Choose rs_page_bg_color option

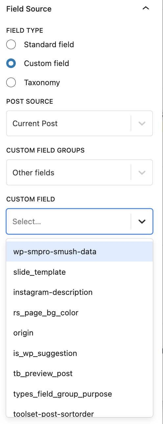tap(80, 313)
